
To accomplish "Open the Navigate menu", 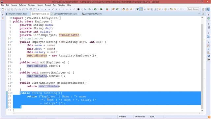I will coord(32,5).
